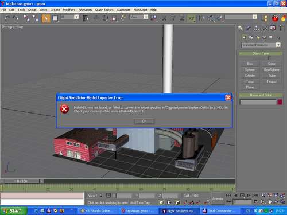Image resolution: width=287 pixels, height=215 pixels.
Task: Click the Zoom magnifier viewport control
Action: 263,196
